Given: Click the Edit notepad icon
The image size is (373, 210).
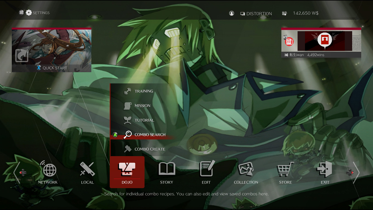Looking at the screenshot, I should click(x=206, y=169).
